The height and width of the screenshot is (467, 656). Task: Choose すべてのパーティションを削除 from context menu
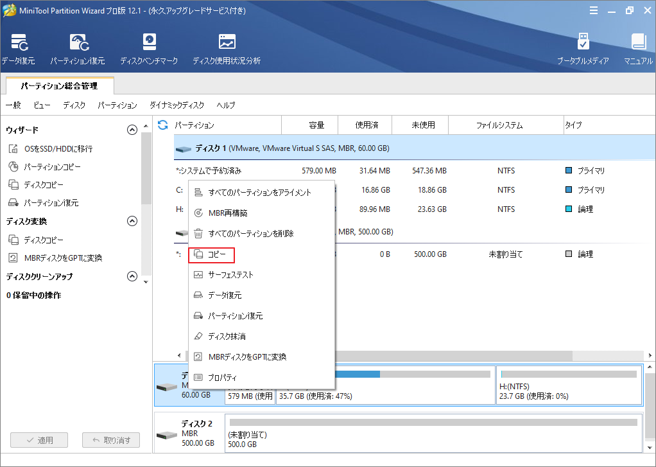pos(261,234)
